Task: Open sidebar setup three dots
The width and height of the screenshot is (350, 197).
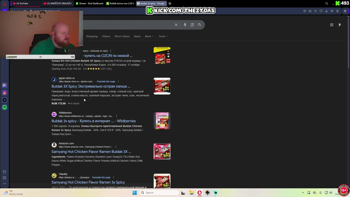Action: [x=4, y=184]
